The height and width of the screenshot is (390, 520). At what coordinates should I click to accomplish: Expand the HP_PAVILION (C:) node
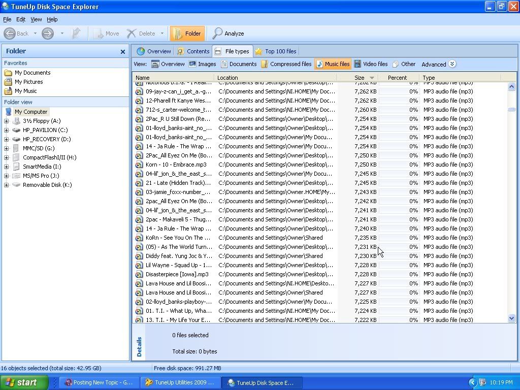tap(6, 131)
